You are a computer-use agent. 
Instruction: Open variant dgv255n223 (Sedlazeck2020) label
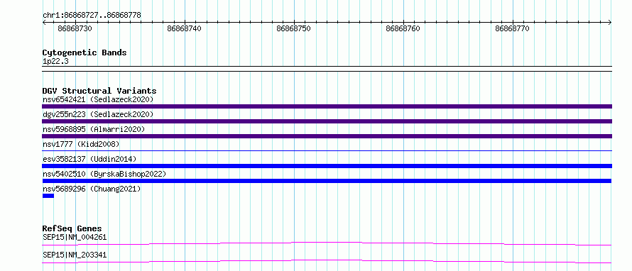pyautogui.click(x=98, y=114)
